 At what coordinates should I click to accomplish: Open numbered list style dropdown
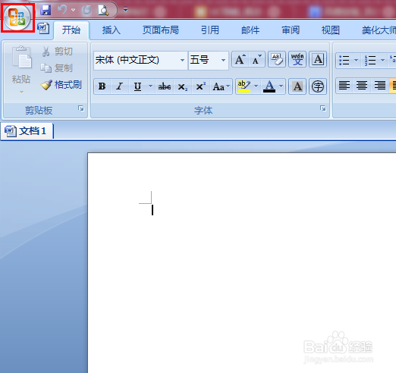[x=382, y=60]
